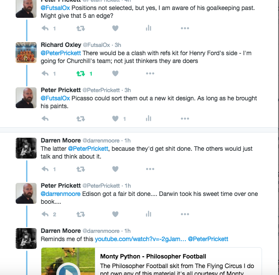
Task: Retweet Darren Moore's 'The latter' tweet
Action: tap(81, 169)
